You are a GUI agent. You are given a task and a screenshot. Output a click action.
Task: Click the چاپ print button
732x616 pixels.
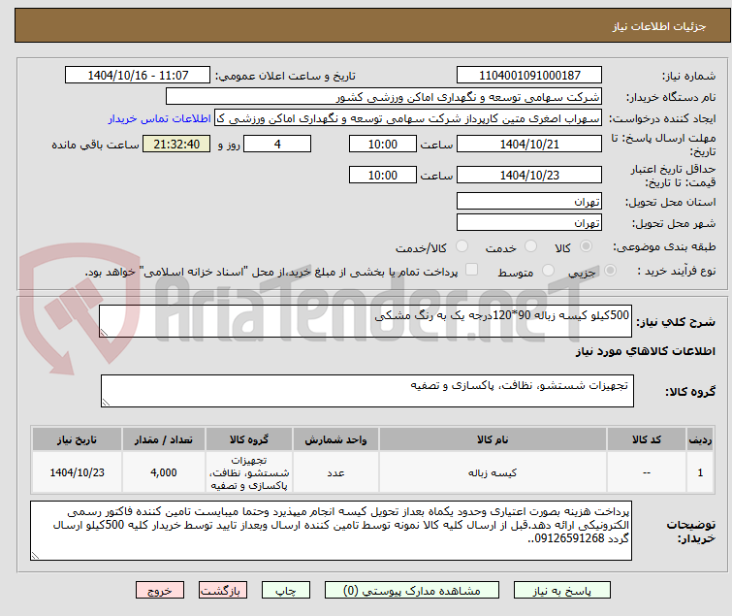286,591
